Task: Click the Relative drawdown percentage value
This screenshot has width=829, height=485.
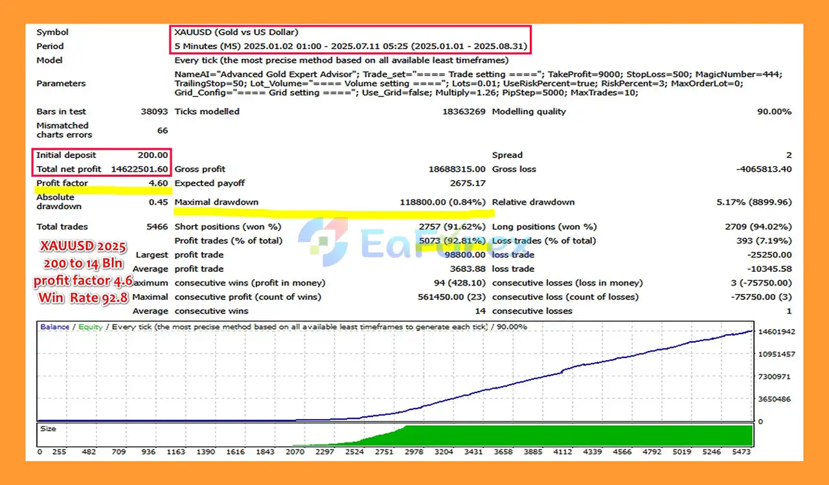Action: (x=754, y=202)
